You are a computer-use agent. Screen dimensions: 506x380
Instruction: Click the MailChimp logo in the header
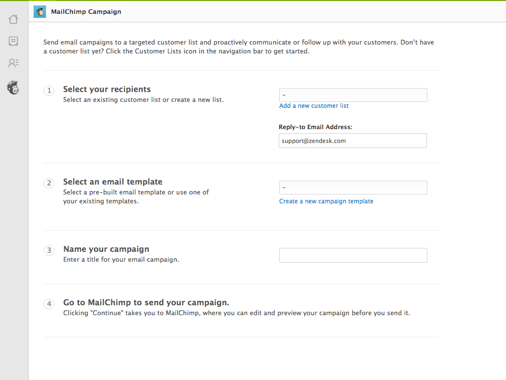[x=40, y=11]
